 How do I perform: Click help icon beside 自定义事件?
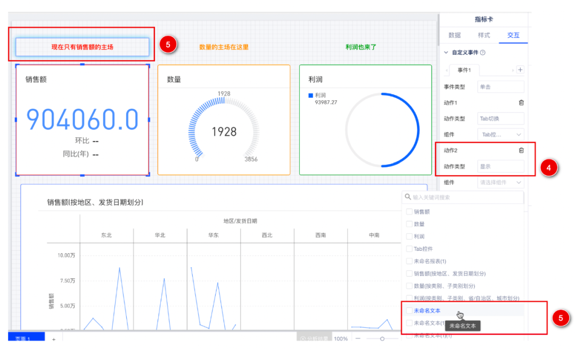[483, 53]
